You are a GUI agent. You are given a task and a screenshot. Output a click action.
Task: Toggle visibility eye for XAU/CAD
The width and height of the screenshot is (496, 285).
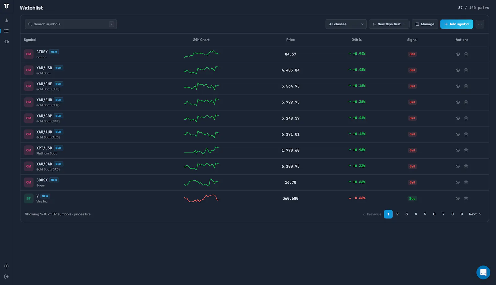pos(458,166)
